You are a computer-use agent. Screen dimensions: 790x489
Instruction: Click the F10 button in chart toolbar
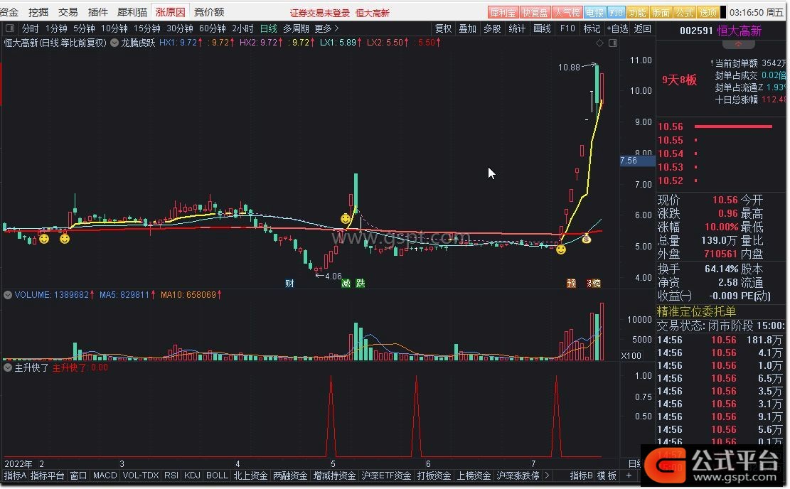(567, 28)
